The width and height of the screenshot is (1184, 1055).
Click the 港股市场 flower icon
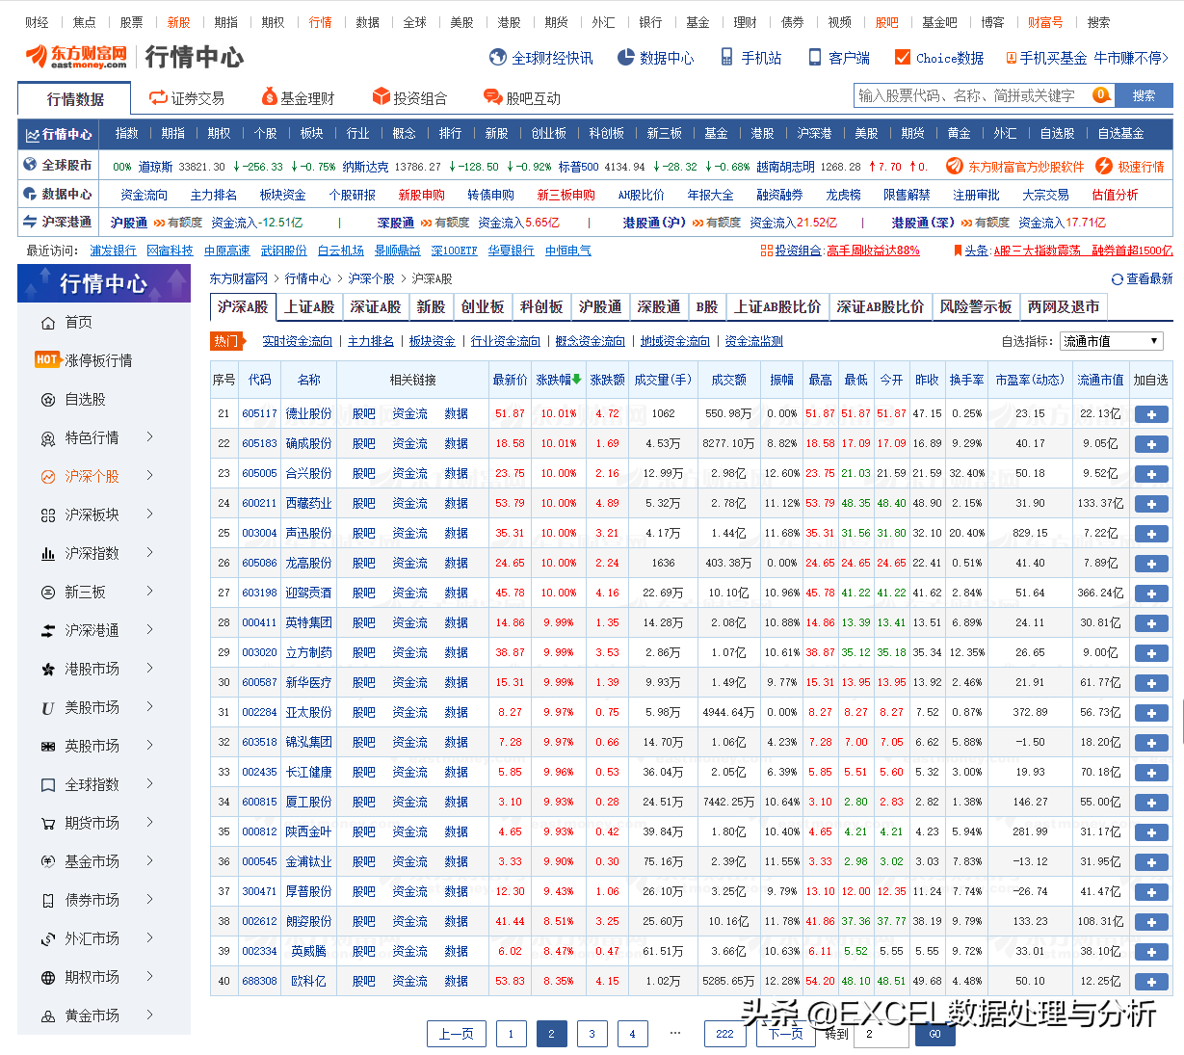(x=48, y=670)
